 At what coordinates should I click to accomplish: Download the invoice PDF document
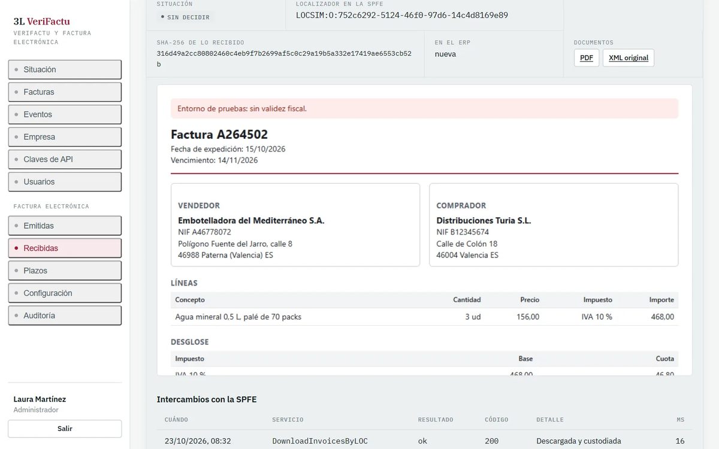click(587, 58)
